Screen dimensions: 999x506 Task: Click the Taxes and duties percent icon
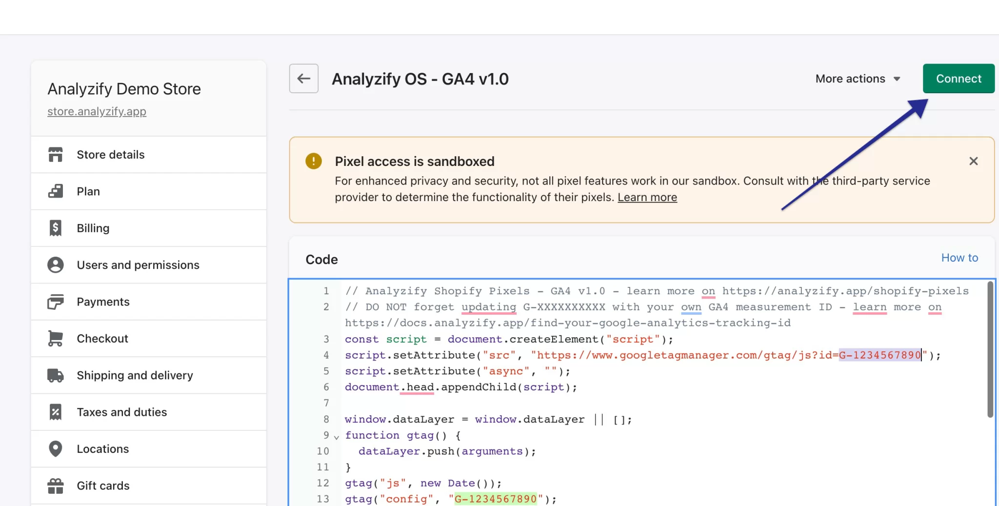click(x=56, y=412)
